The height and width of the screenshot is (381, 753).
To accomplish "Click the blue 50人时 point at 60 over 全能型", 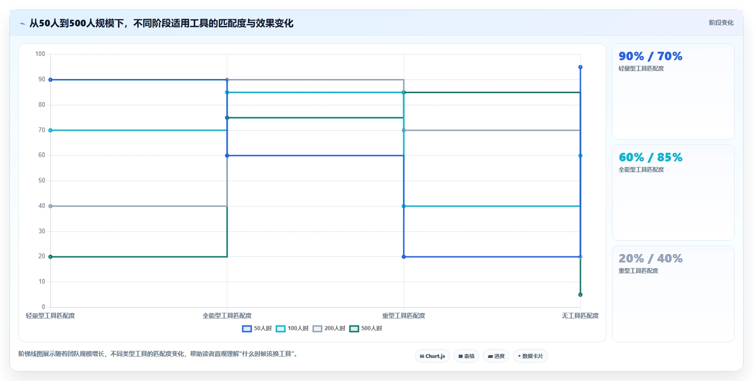I will click(227, 156).
